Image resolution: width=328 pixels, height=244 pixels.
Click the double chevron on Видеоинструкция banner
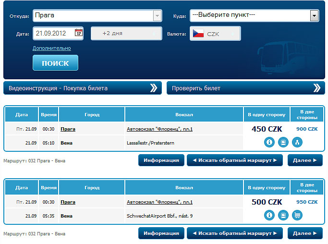(x=154, y=88)
